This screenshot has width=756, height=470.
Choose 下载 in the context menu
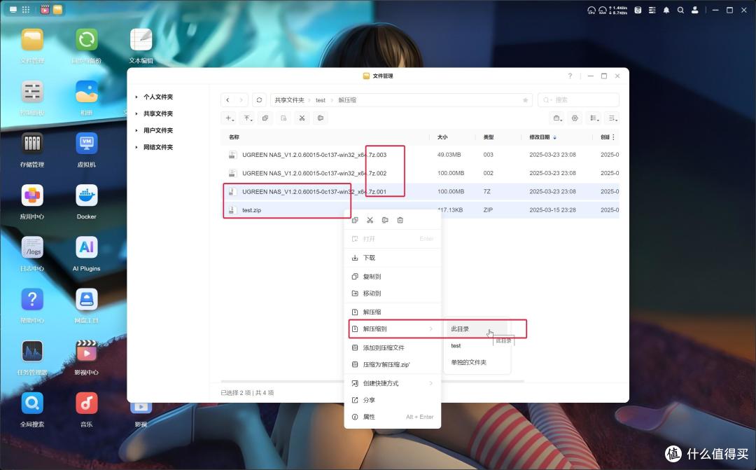click(x=393, y=258)
